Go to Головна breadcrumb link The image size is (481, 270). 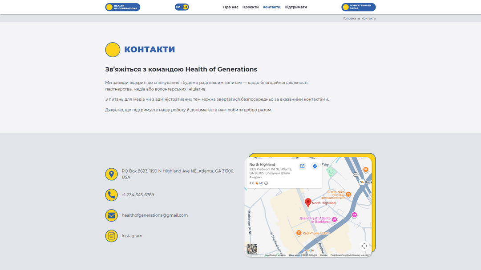click(349, 18)
